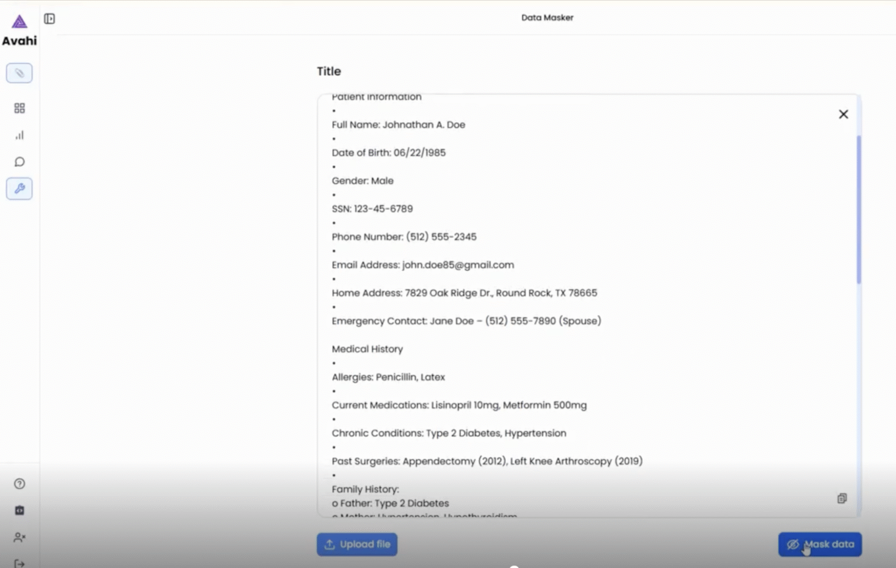Open the help question mark icon
The image size is (896, 568).
19,484
